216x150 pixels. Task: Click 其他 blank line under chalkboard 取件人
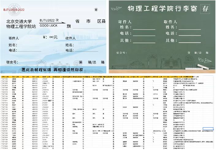(190, 42)
